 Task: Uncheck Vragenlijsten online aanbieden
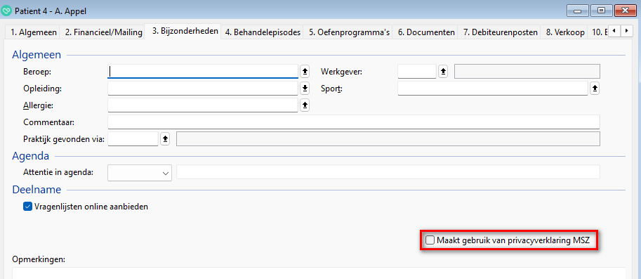(x=28, y=207)
